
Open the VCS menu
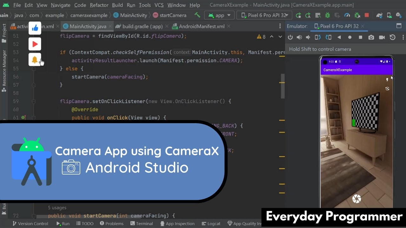(159, 5)
